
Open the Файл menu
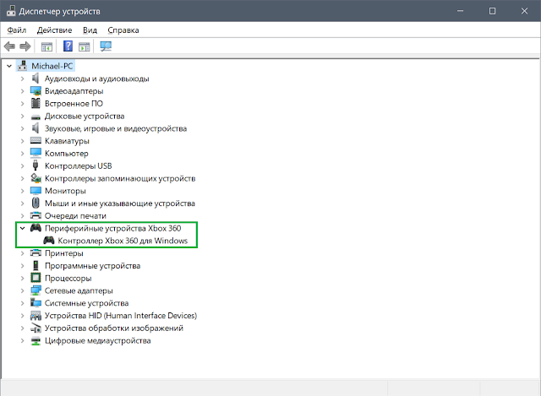click(17, 30)
